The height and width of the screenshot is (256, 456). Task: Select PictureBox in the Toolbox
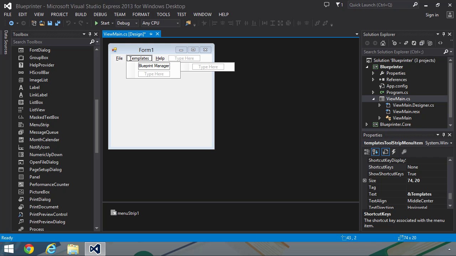(x=40, y=192)
